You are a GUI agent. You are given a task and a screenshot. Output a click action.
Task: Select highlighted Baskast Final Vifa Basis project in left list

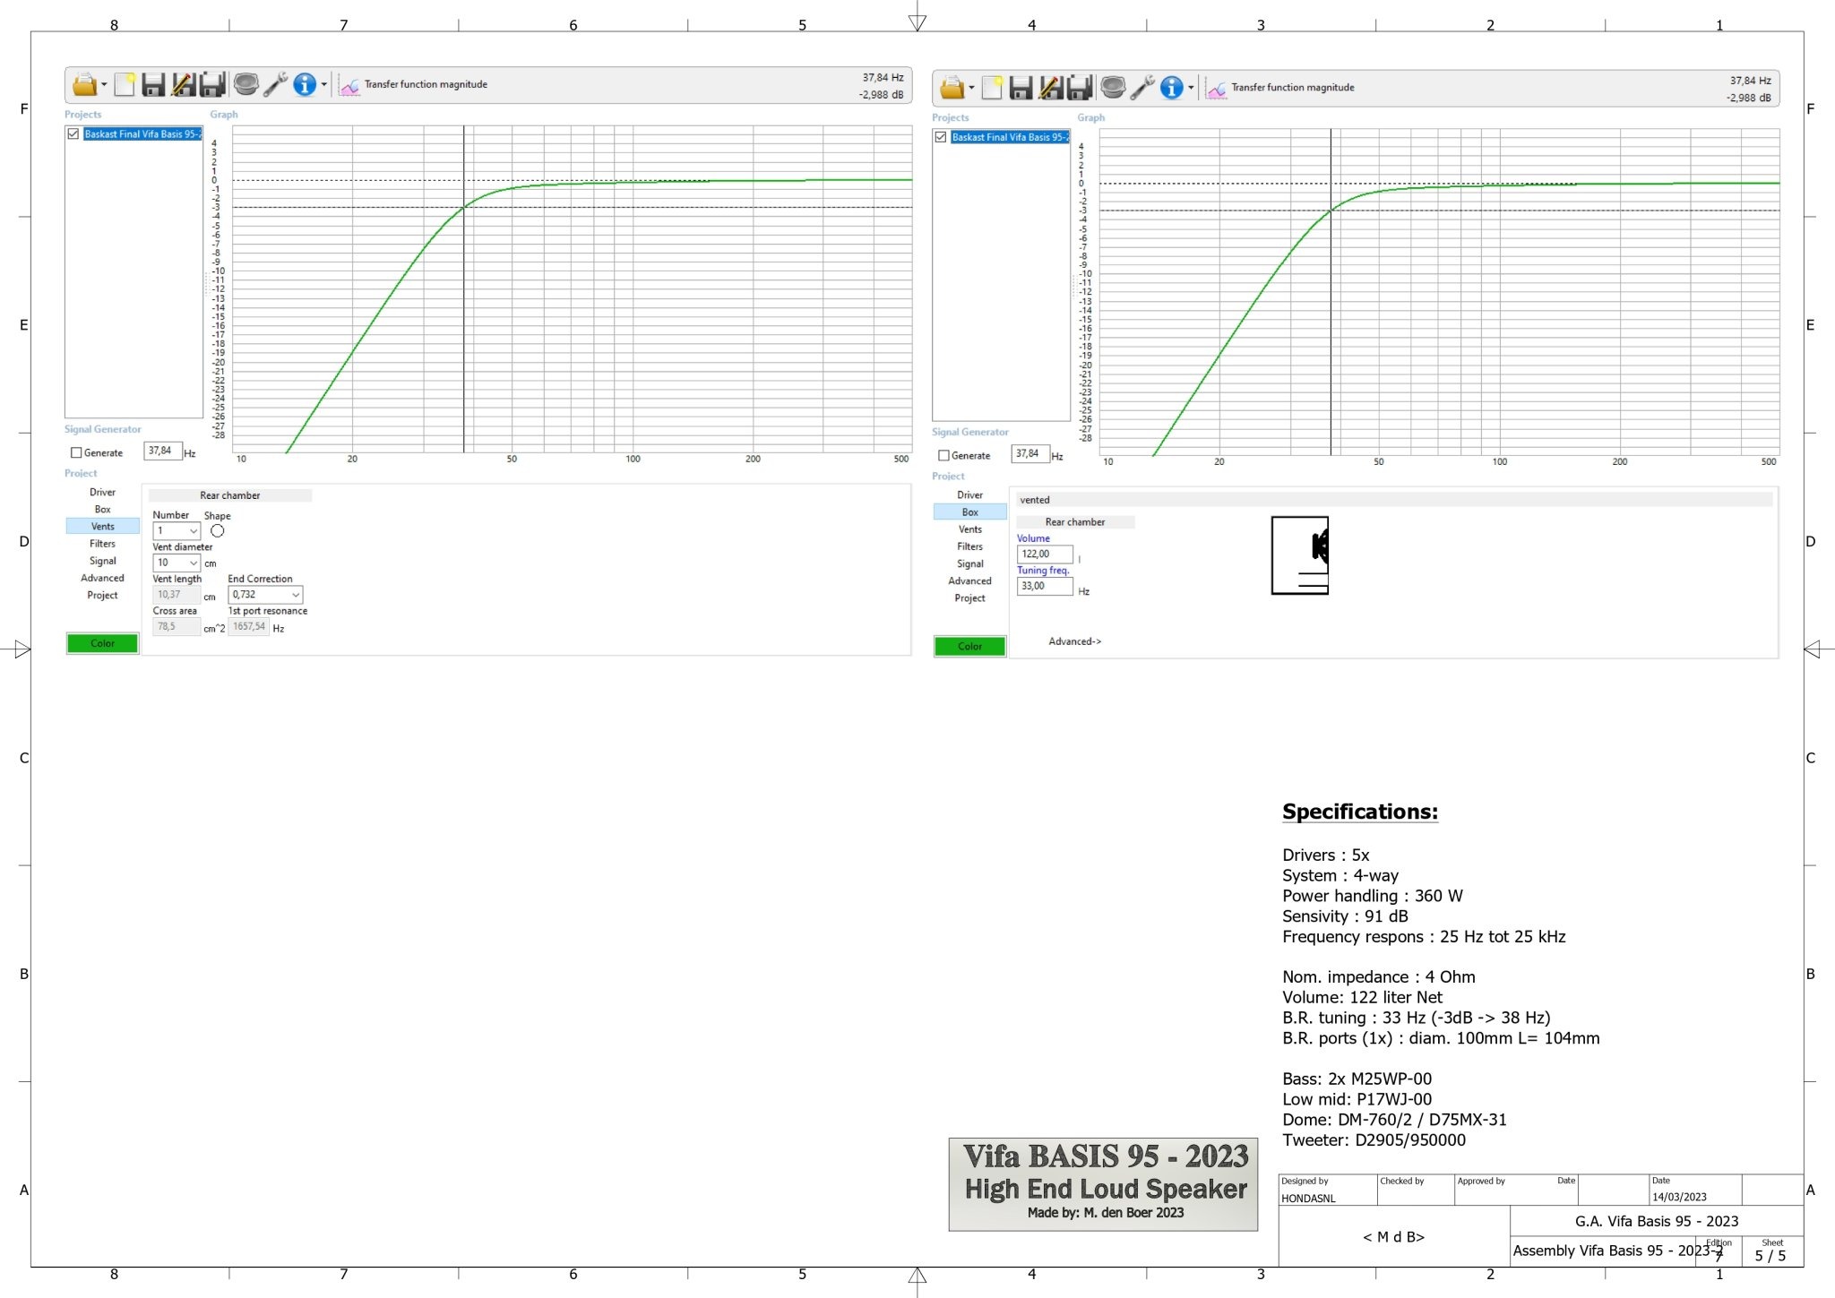pos(142,133)
